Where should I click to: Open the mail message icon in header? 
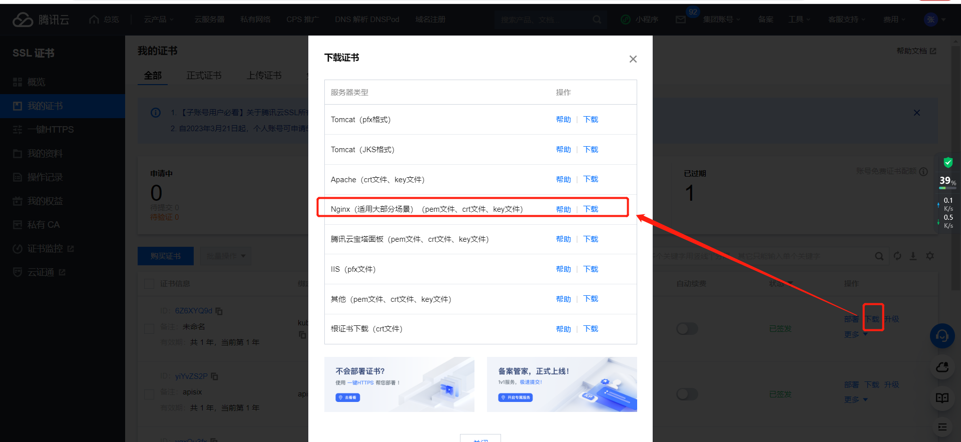681,20
